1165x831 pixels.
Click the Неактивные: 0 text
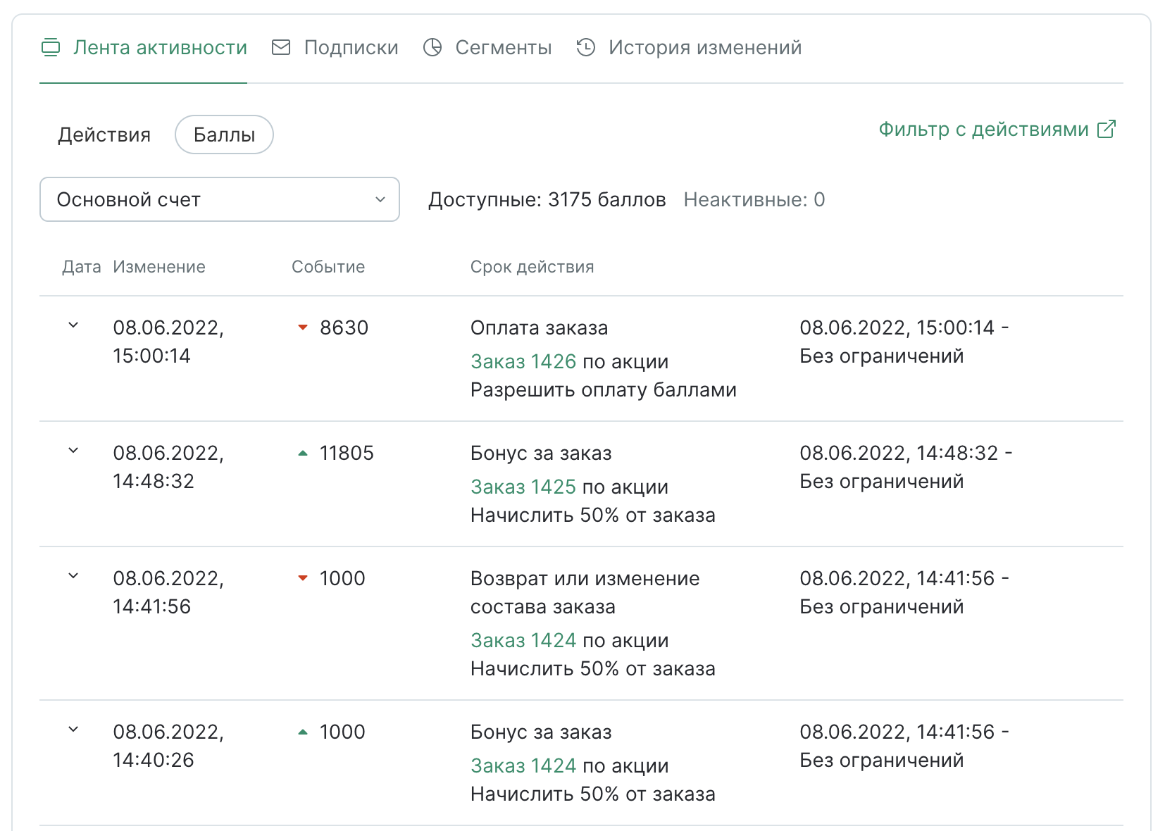[754, 199]
